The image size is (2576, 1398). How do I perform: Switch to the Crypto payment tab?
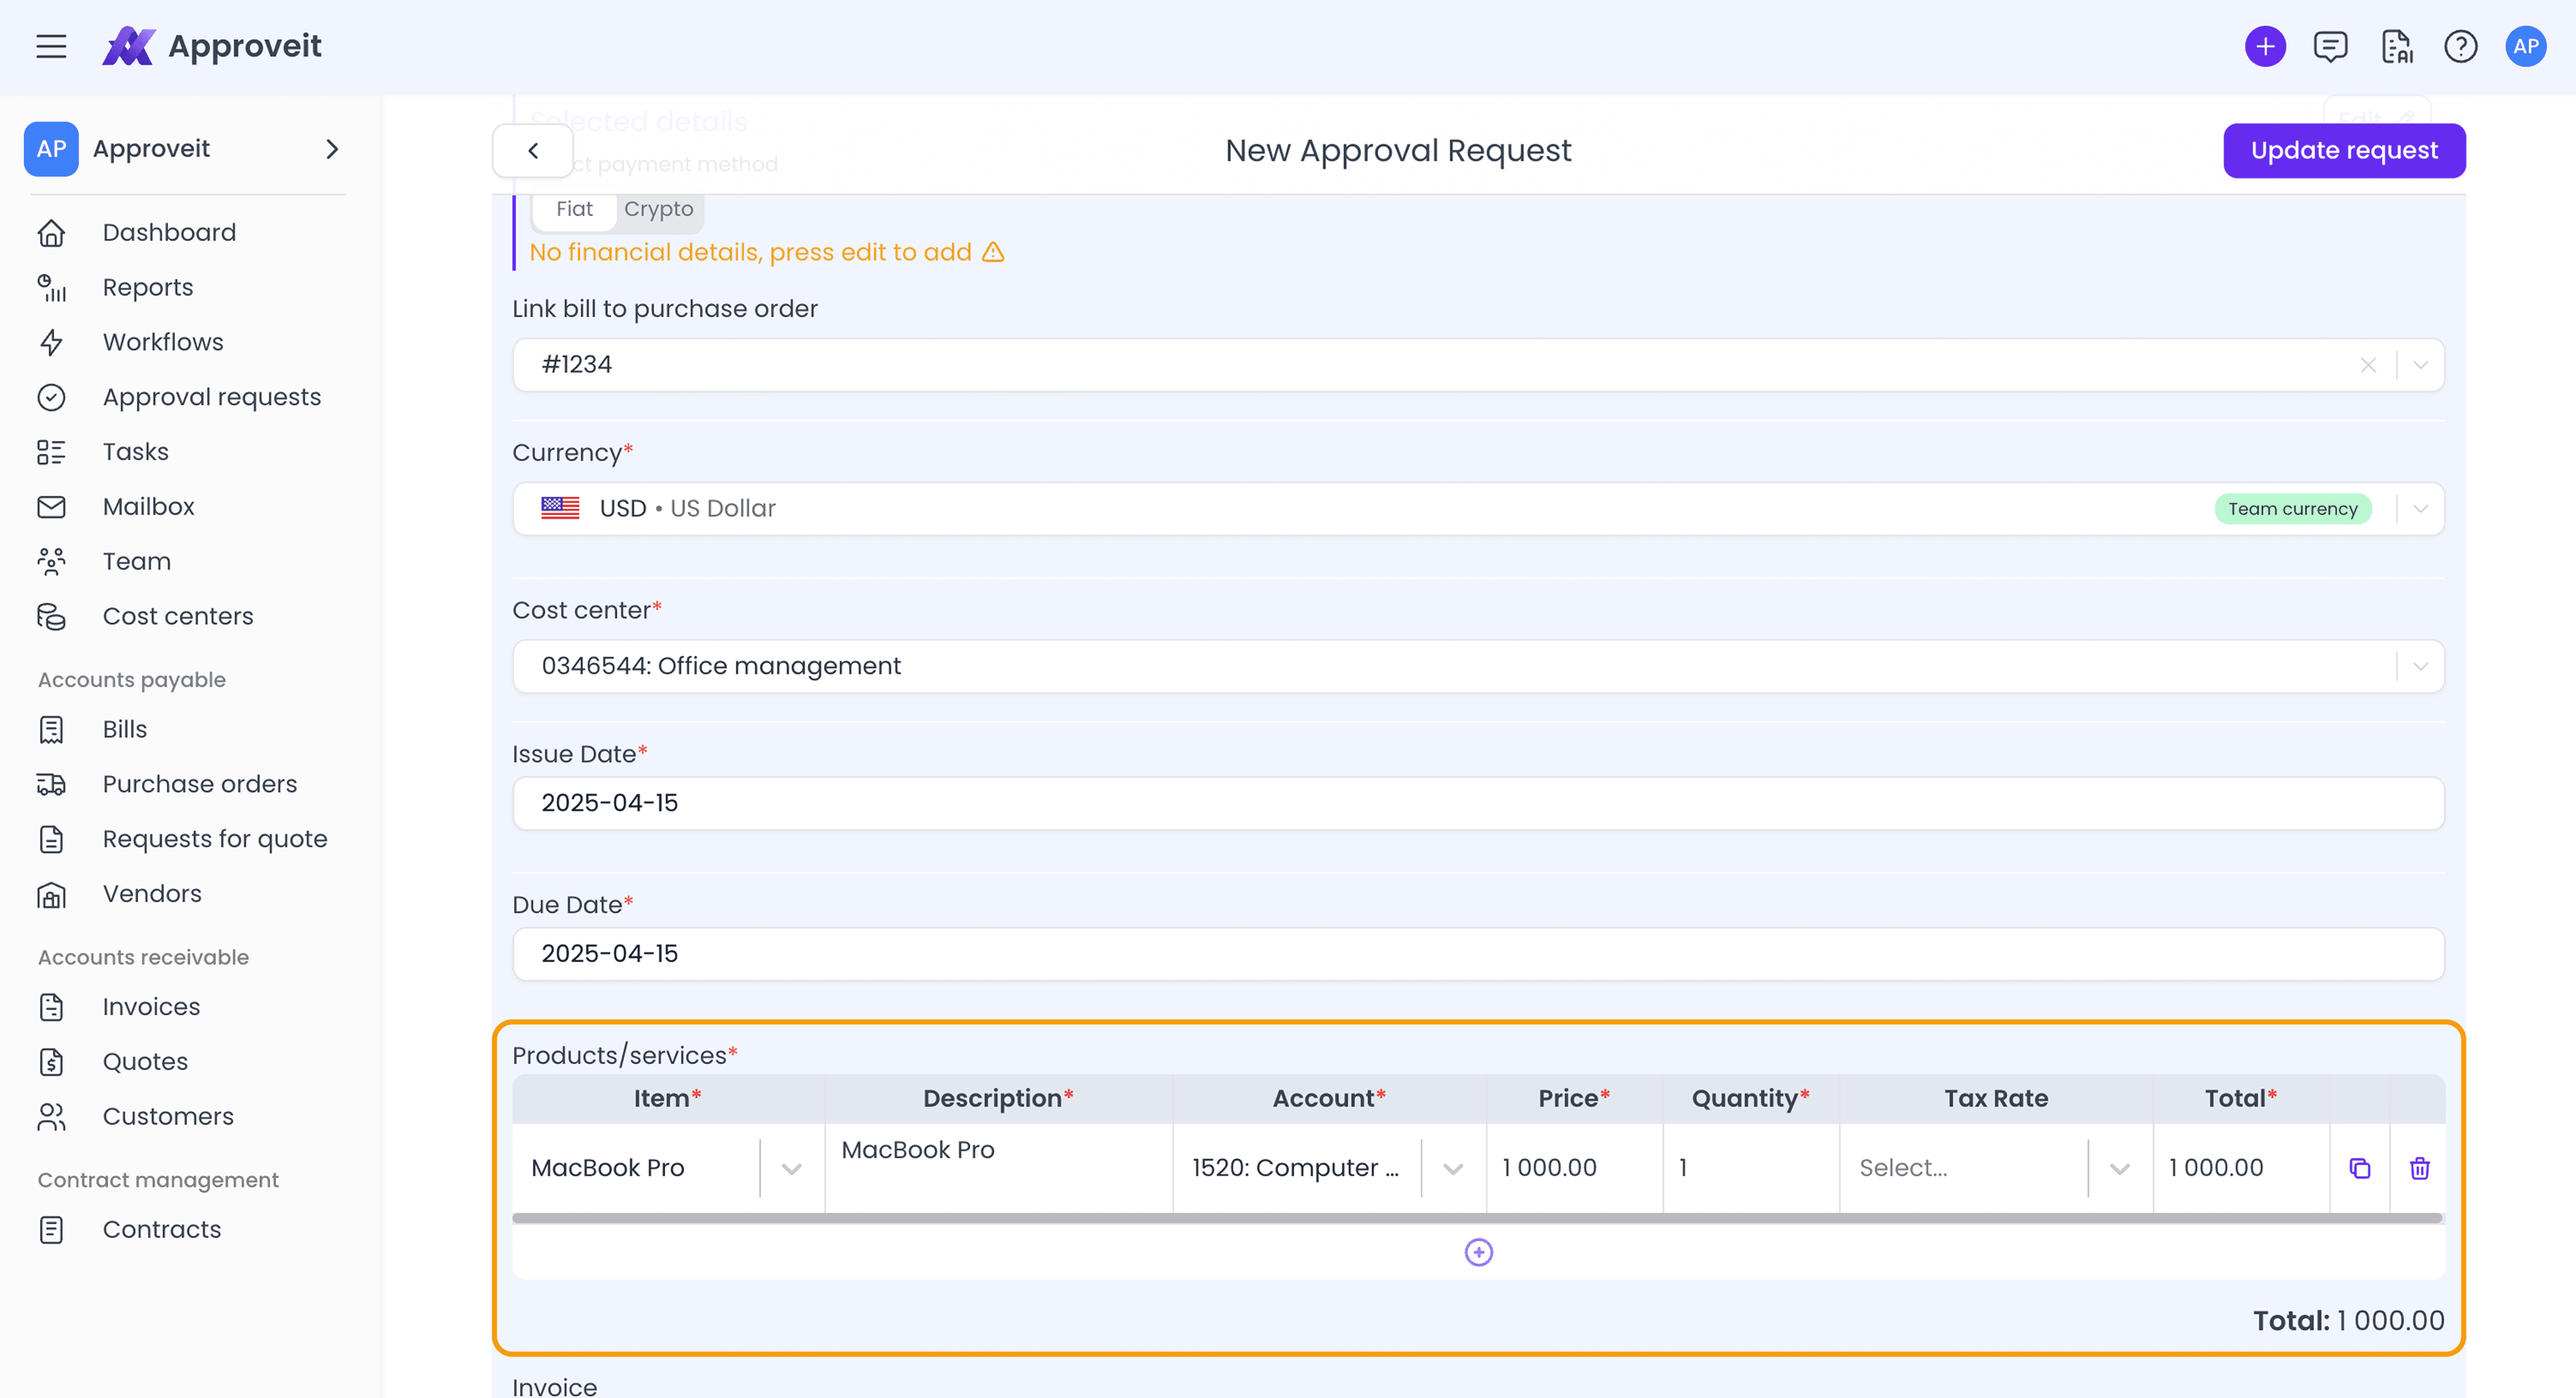click(658, 209)
